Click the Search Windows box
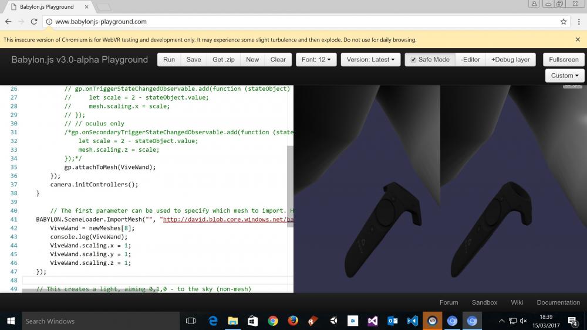This screenshot has height=330, width=587. point(101,321)
